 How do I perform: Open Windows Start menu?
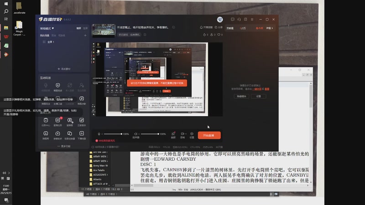(6, 4)
